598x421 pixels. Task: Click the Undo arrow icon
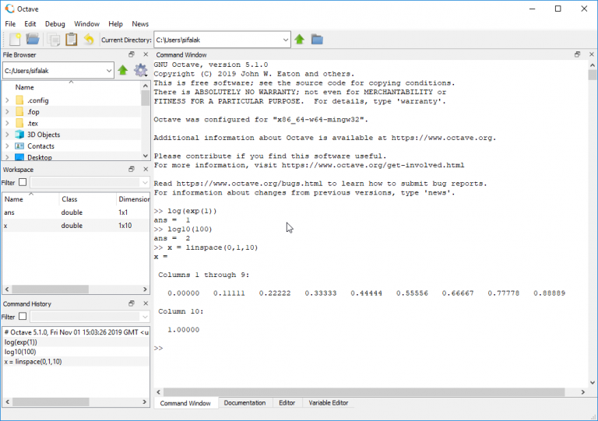point(89,39)
